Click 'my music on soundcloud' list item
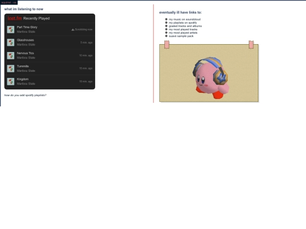Image resolution: width=306 pixels, height=229 pixels. click(185, 19)
